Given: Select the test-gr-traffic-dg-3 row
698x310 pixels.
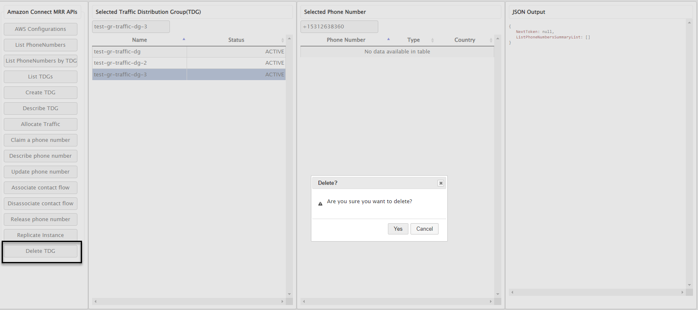Looking at the screenshot, I should pyautogui.click(x=189, y=74).
